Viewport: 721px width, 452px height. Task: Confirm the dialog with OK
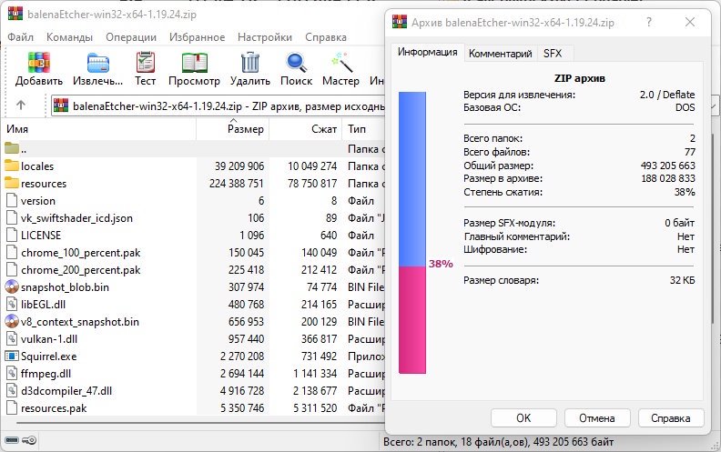tap(523, 418)
